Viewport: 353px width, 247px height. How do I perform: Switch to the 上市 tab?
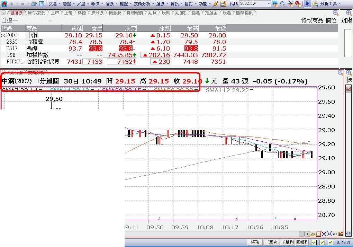[x=55, y=13]
